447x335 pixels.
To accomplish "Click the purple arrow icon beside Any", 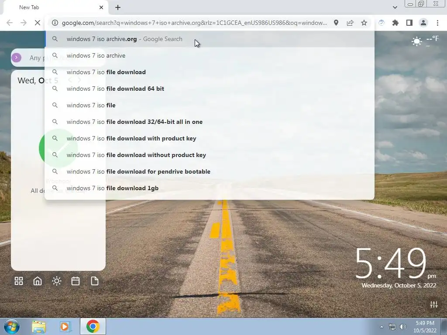I will click(16, 58).
